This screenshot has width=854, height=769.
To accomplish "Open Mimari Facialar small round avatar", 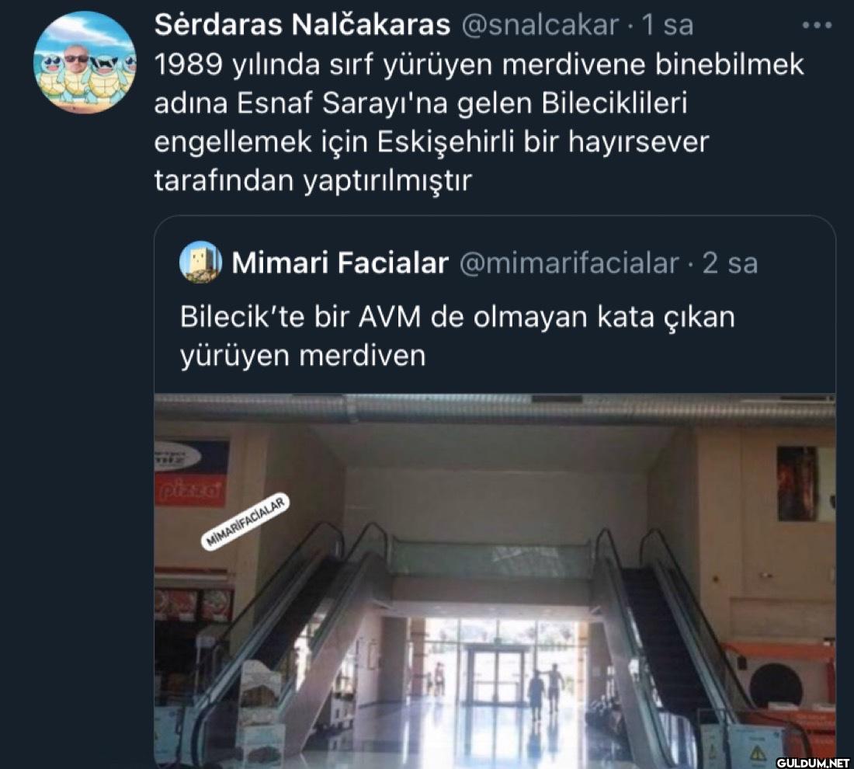I will point(200,262).
